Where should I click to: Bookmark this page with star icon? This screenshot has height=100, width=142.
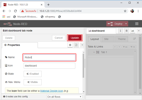pos(125,11)
